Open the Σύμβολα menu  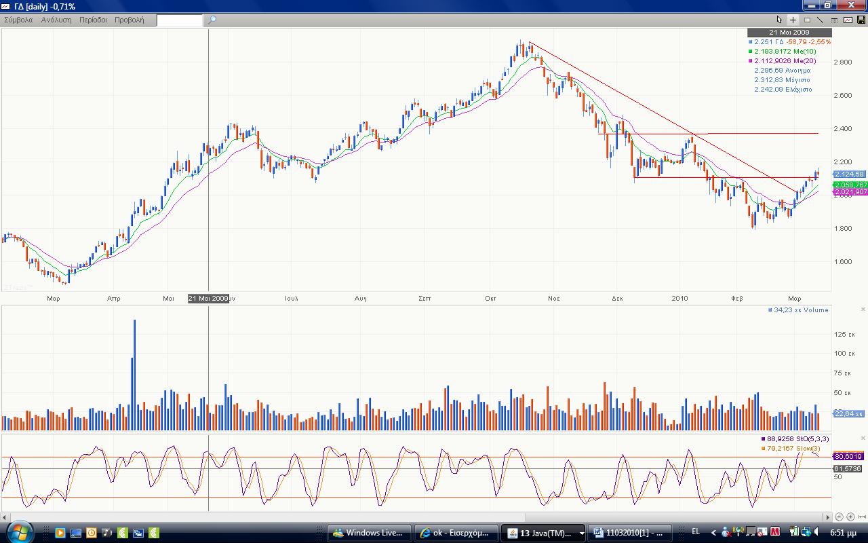click(18, 20)
